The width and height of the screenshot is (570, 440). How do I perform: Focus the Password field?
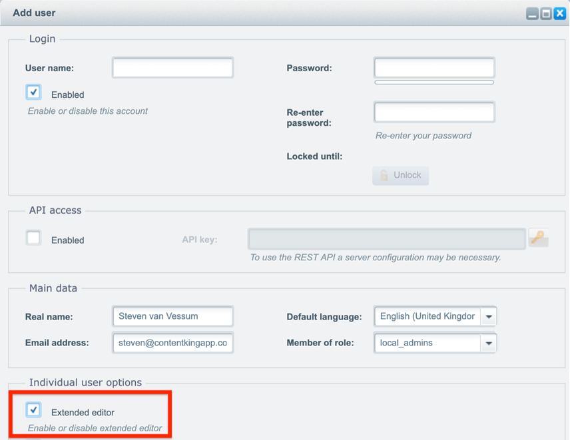[x=434, y=68]
